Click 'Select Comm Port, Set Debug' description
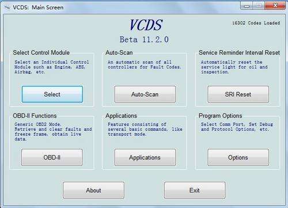The height and width of the screenshot is (208, 288). tap(237, 127)
